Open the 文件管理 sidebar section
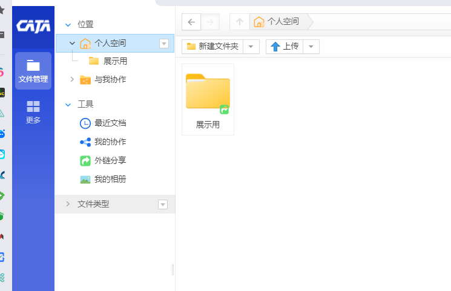Viewport: 451px width, 291px height. tap(33, 71)
